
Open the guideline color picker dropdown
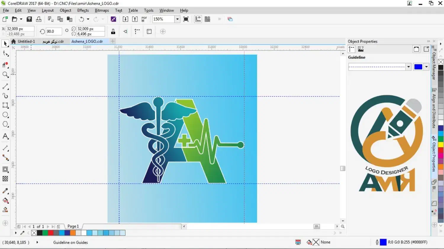point(426,67)
